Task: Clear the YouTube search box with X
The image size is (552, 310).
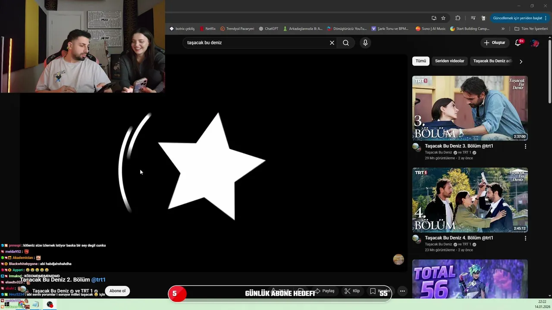Action: [332, 43]
